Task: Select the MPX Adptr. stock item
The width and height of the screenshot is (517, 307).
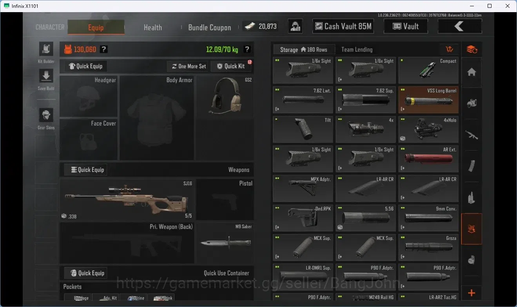Action: pyautogui.click(x=303, y=188)
